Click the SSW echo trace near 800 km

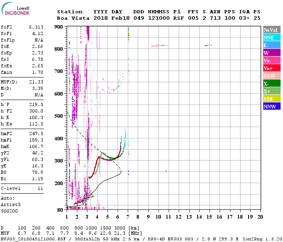[x=160, y=46]
